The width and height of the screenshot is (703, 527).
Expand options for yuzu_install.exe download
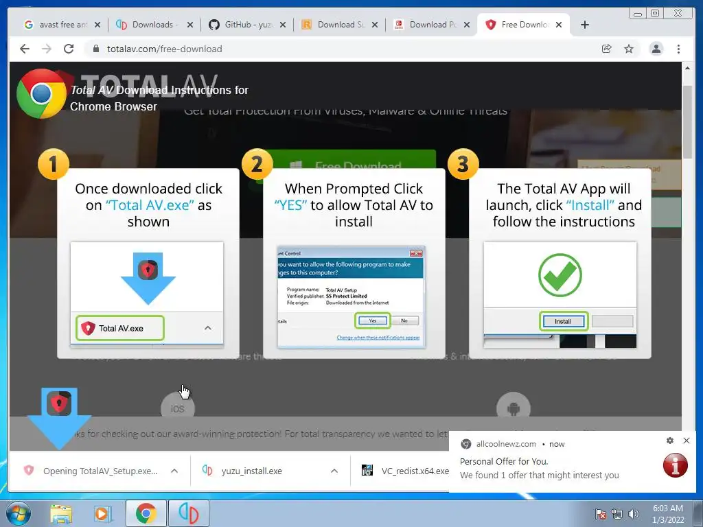coord(334,471)
